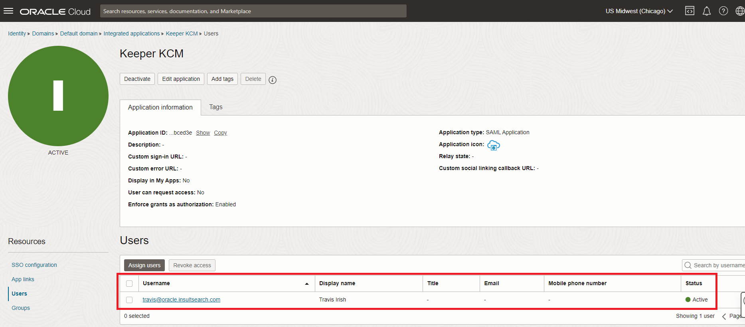Click the Keeper KCM application cloud icon
Viewport: 745px width, 327px height.
[x=494, y=145]
